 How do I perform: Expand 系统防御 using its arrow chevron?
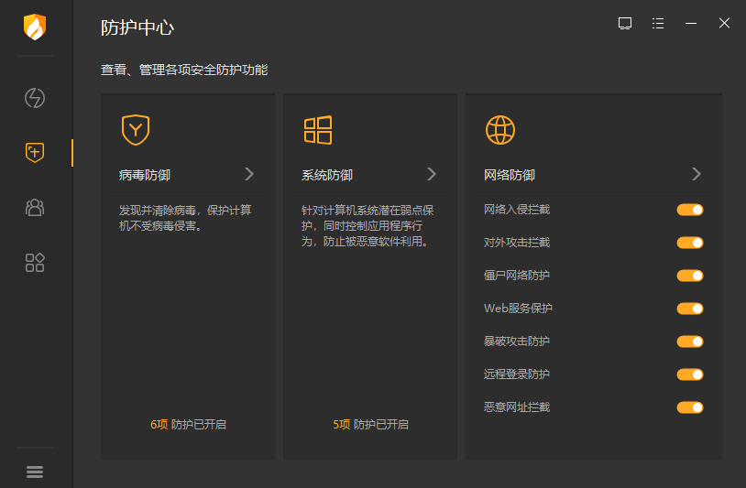point(432,174)
